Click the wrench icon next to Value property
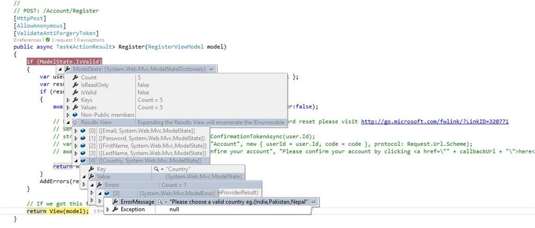Screen dimensions: 535x228 click(91, 176)
